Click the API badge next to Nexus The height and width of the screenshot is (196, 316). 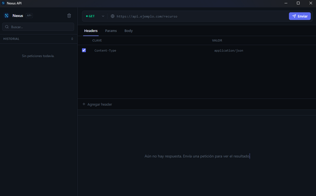click(29, 16)
